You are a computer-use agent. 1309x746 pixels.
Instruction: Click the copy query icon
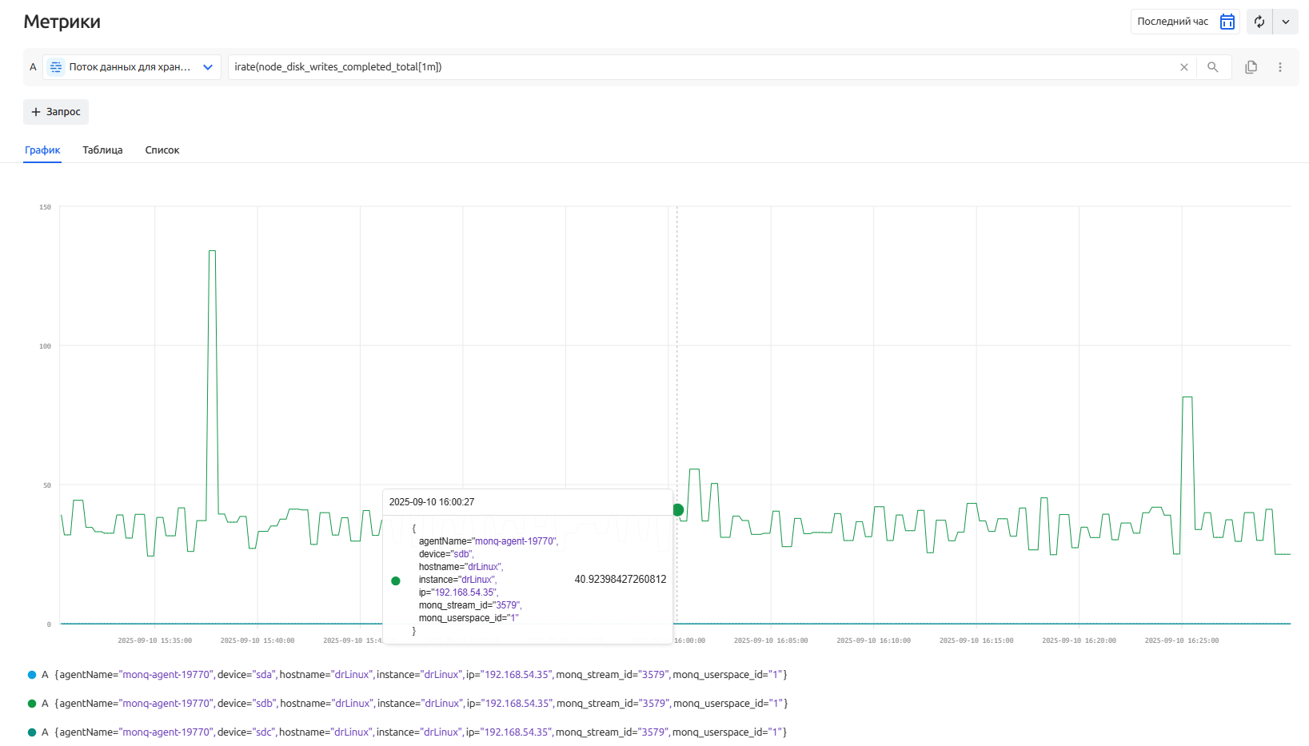1251,67
